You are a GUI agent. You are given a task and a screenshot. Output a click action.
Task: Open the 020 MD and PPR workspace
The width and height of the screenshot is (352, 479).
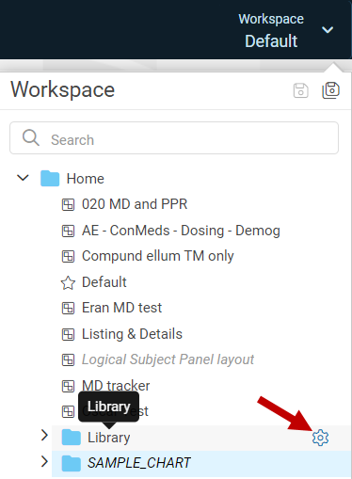click(x=135, y=204)
